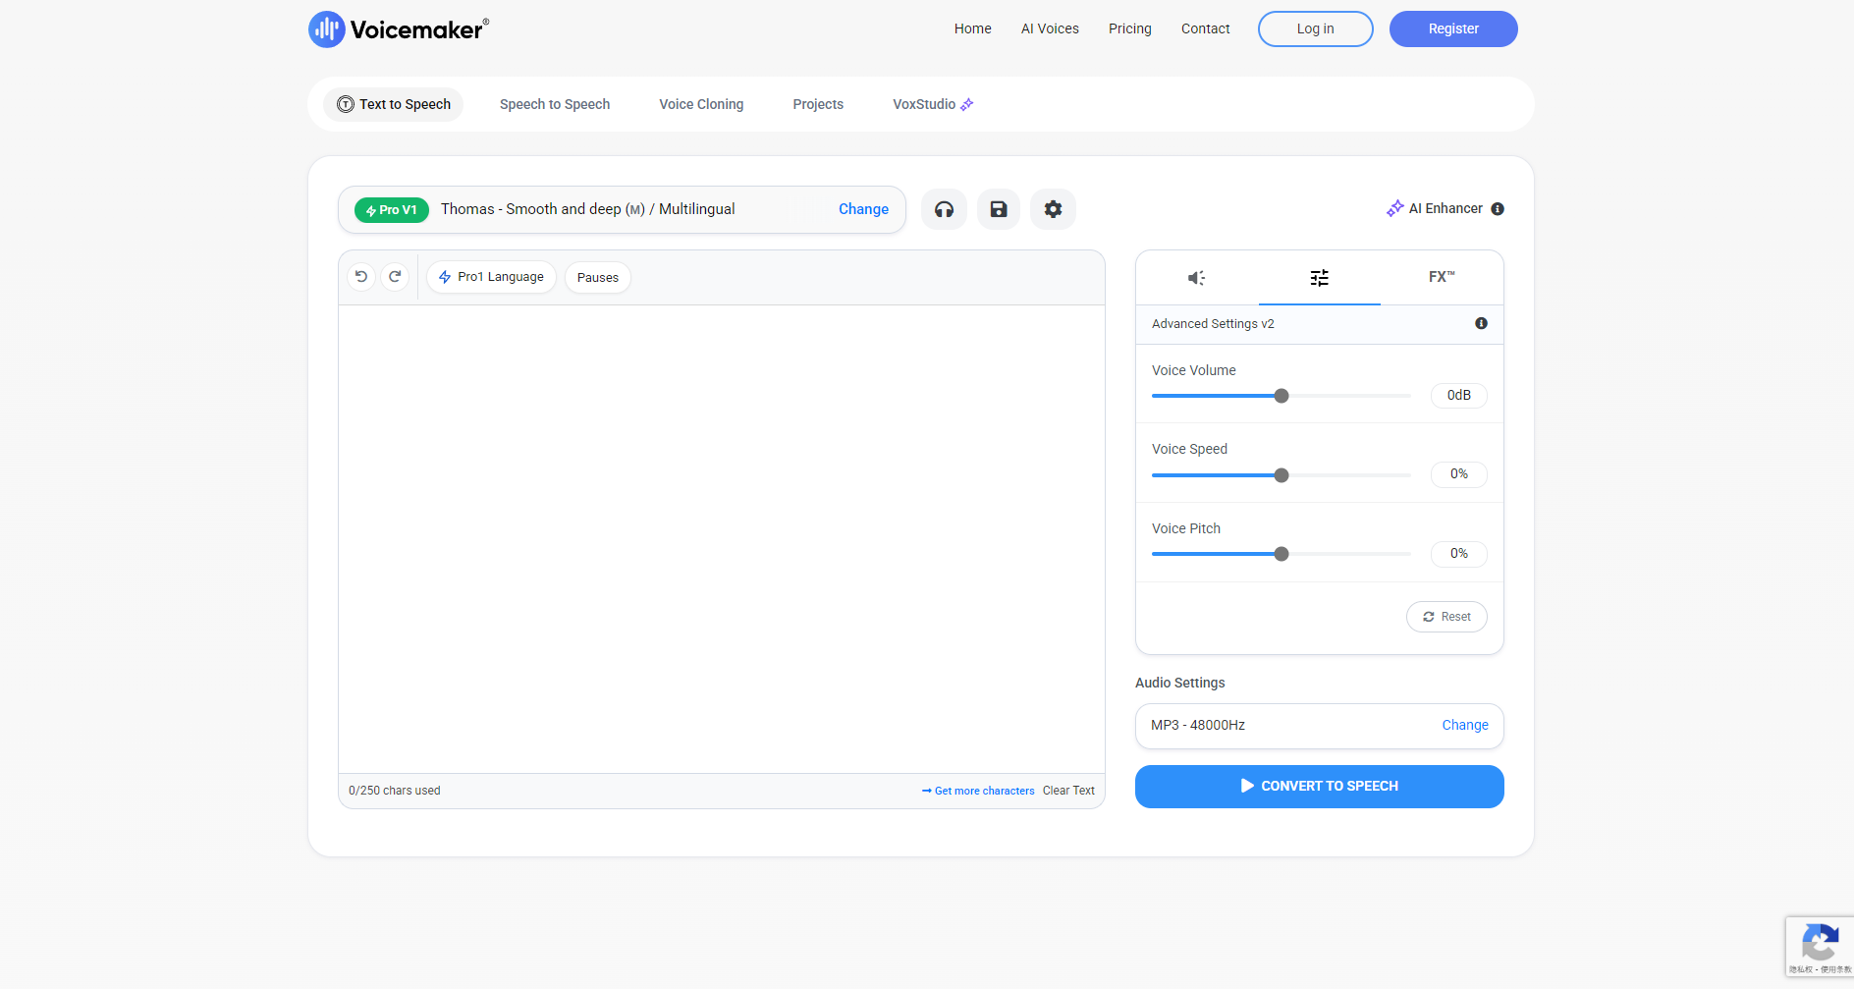
Task: Follow the Get more characters link
Action: click(978, 791)
